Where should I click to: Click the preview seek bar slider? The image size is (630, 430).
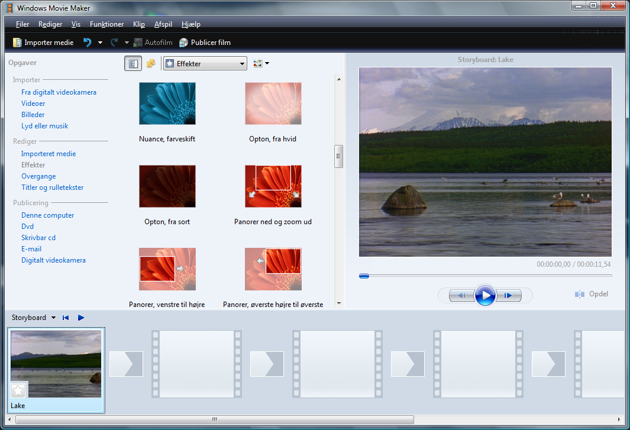[x=364, y=276]
